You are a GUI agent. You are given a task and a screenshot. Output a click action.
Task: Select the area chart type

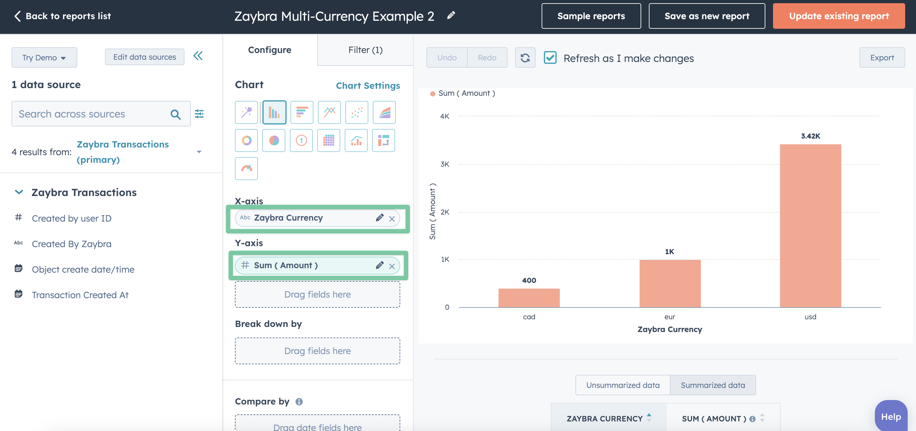pos(384,112)
